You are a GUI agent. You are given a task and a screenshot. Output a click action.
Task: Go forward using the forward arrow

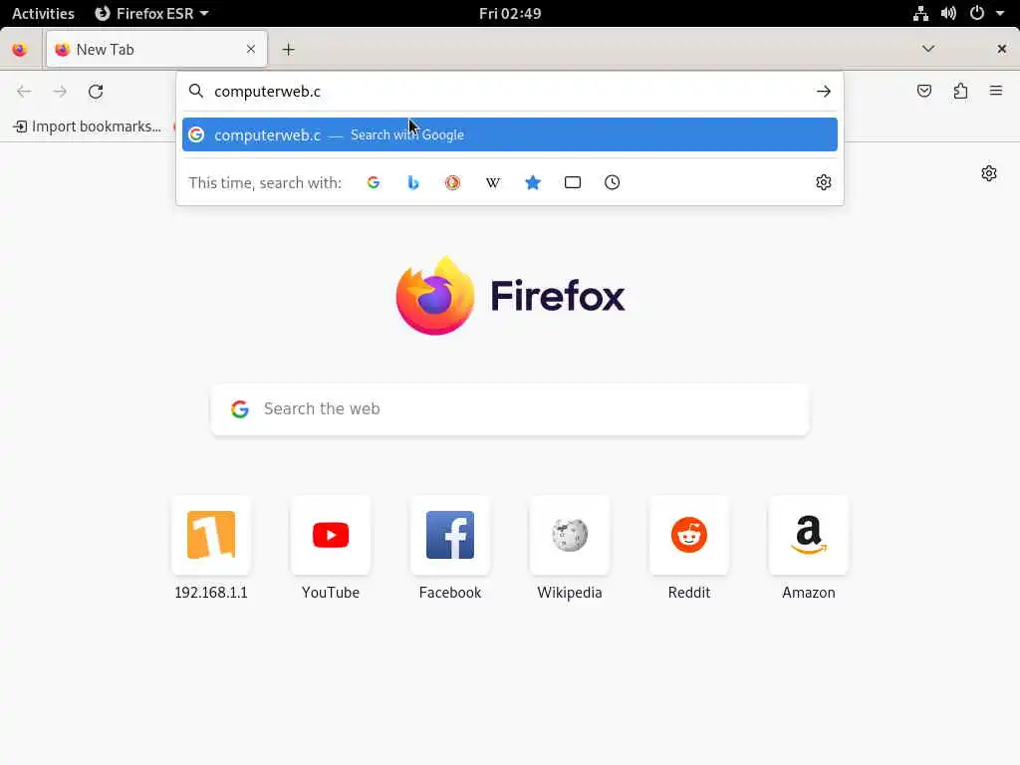click(x=60, y=91)
